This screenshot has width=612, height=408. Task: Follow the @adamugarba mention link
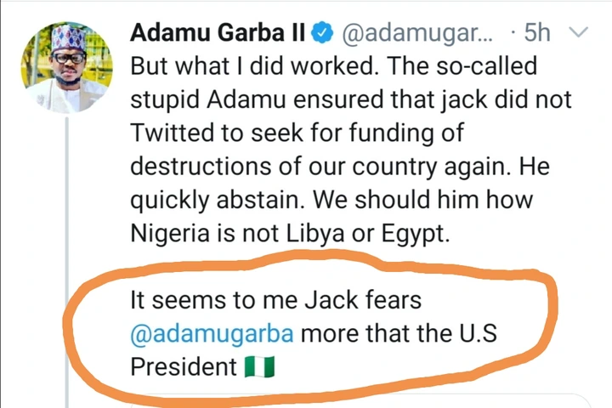click(211, 334)
